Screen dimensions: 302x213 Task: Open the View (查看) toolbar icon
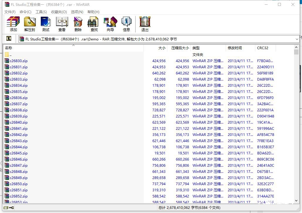tap(62, 24)
